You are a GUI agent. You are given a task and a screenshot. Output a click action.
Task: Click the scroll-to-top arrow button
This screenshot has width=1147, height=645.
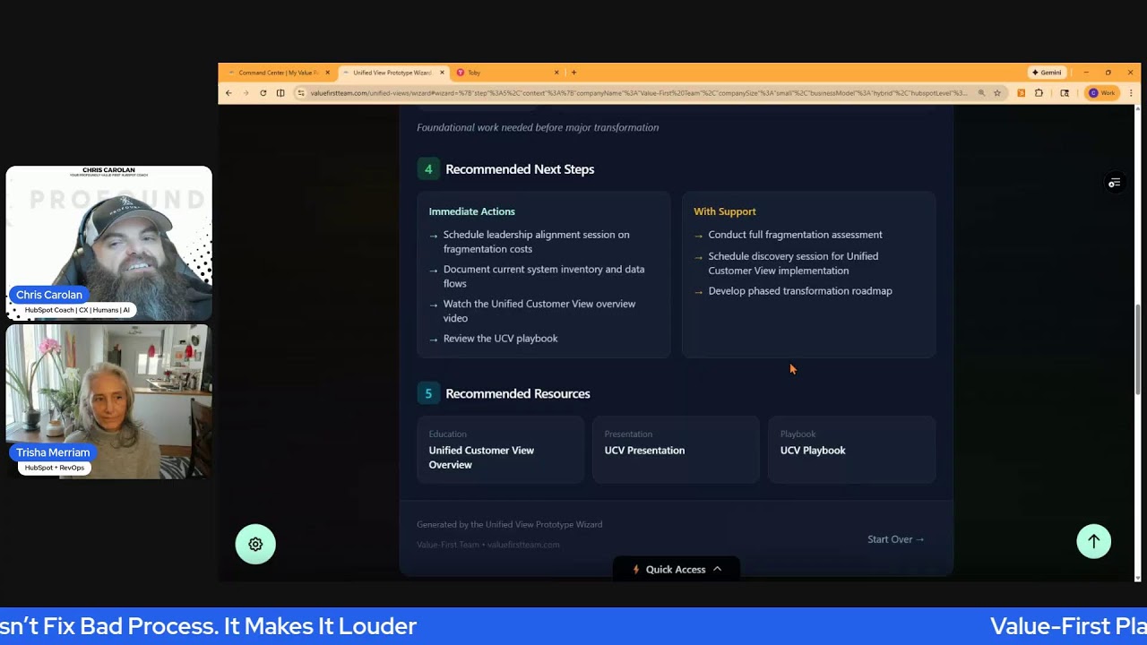coord(1093,541)
